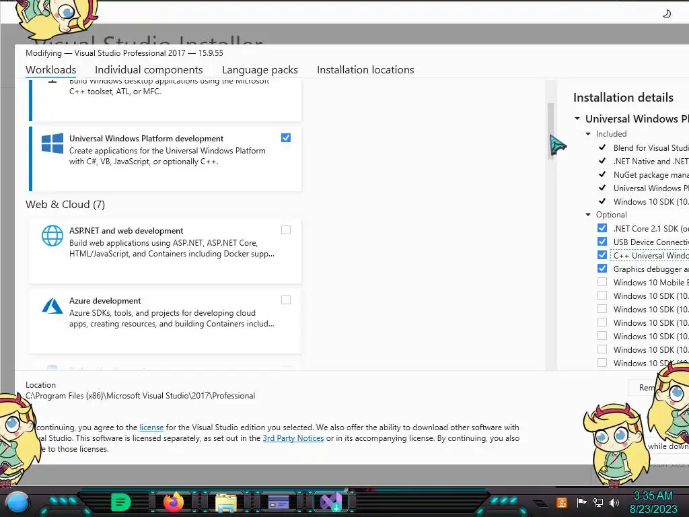The height and width of the screenshot is (517, 689).
Task: Open the 3rd Party Notices link
Action: (x=293, y=438)
